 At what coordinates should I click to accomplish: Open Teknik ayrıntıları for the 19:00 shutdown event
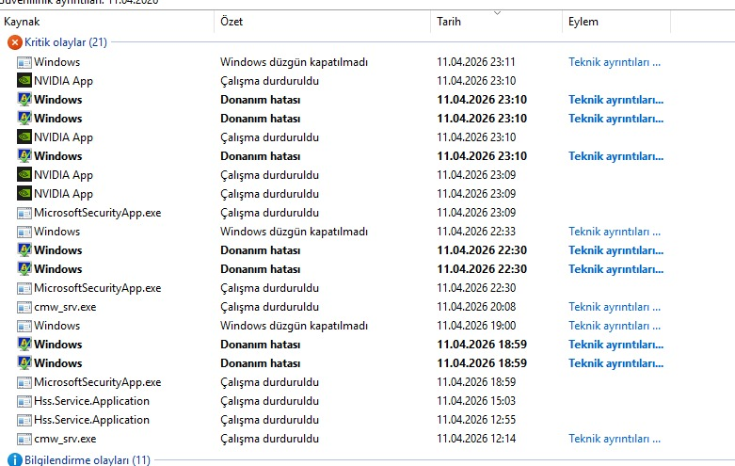click(x=615, y=326)
